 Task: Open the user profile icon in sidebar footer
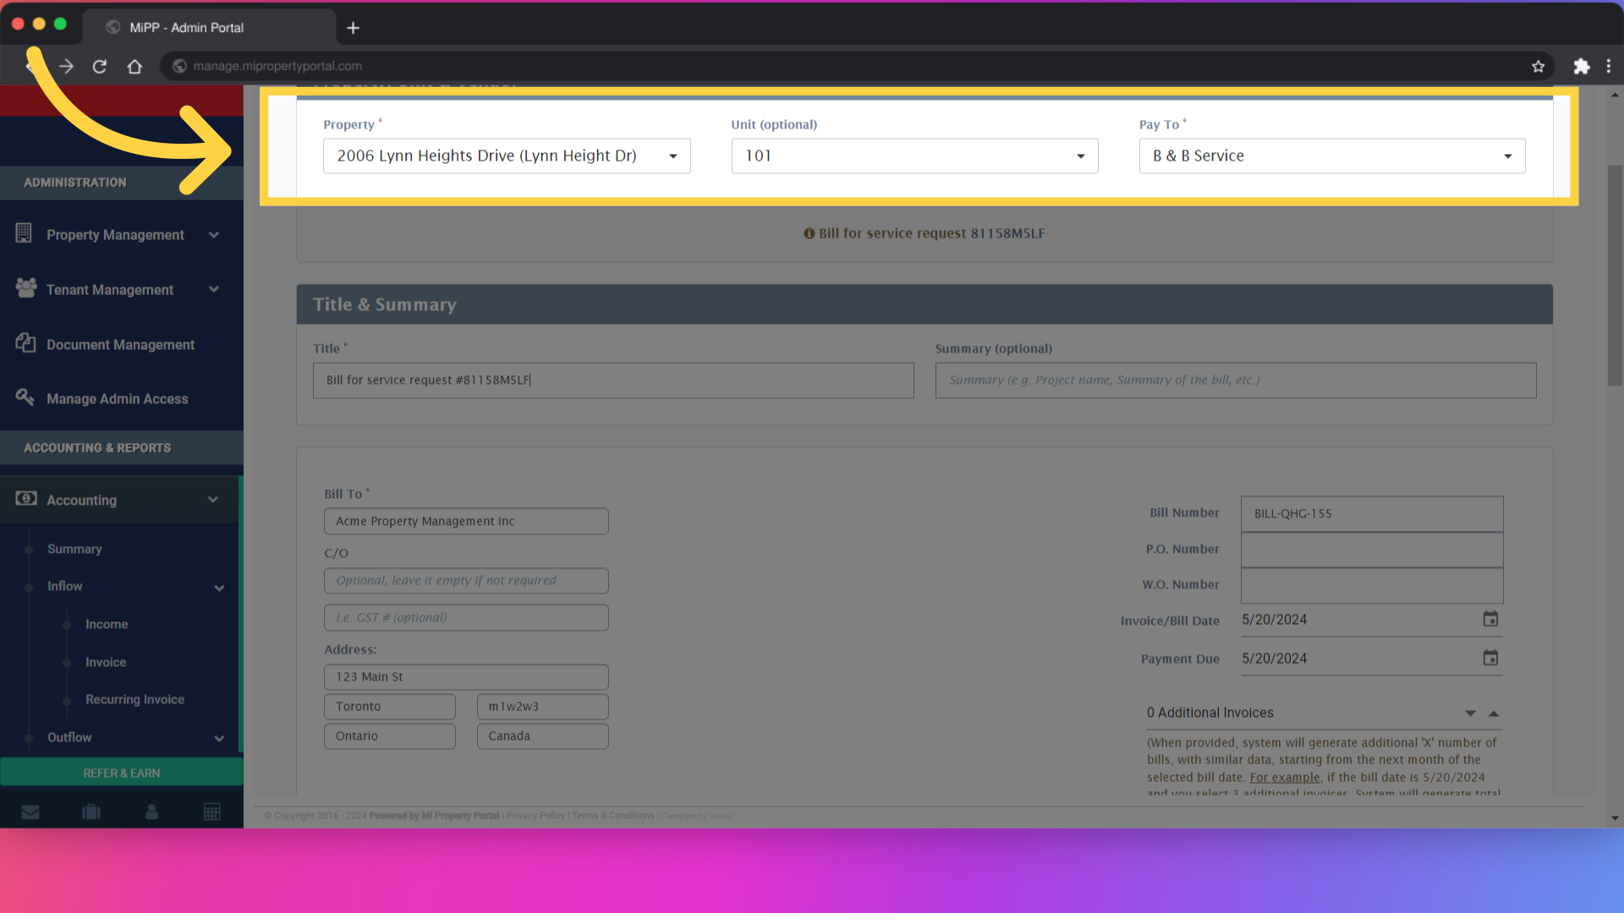[x=151, y=812]
